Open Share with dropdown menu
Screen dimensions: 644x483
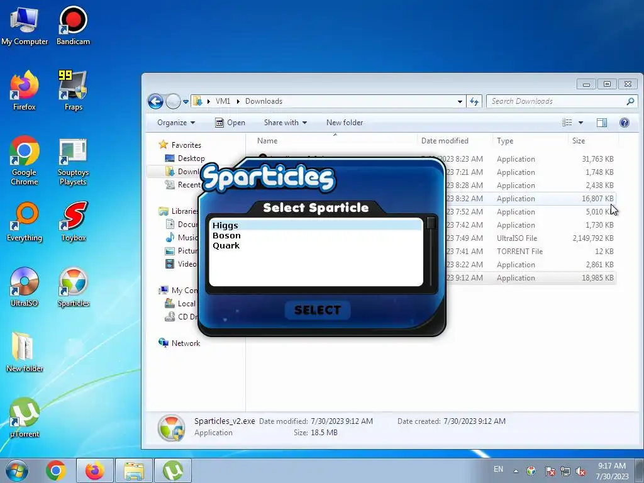pos(286,123)
